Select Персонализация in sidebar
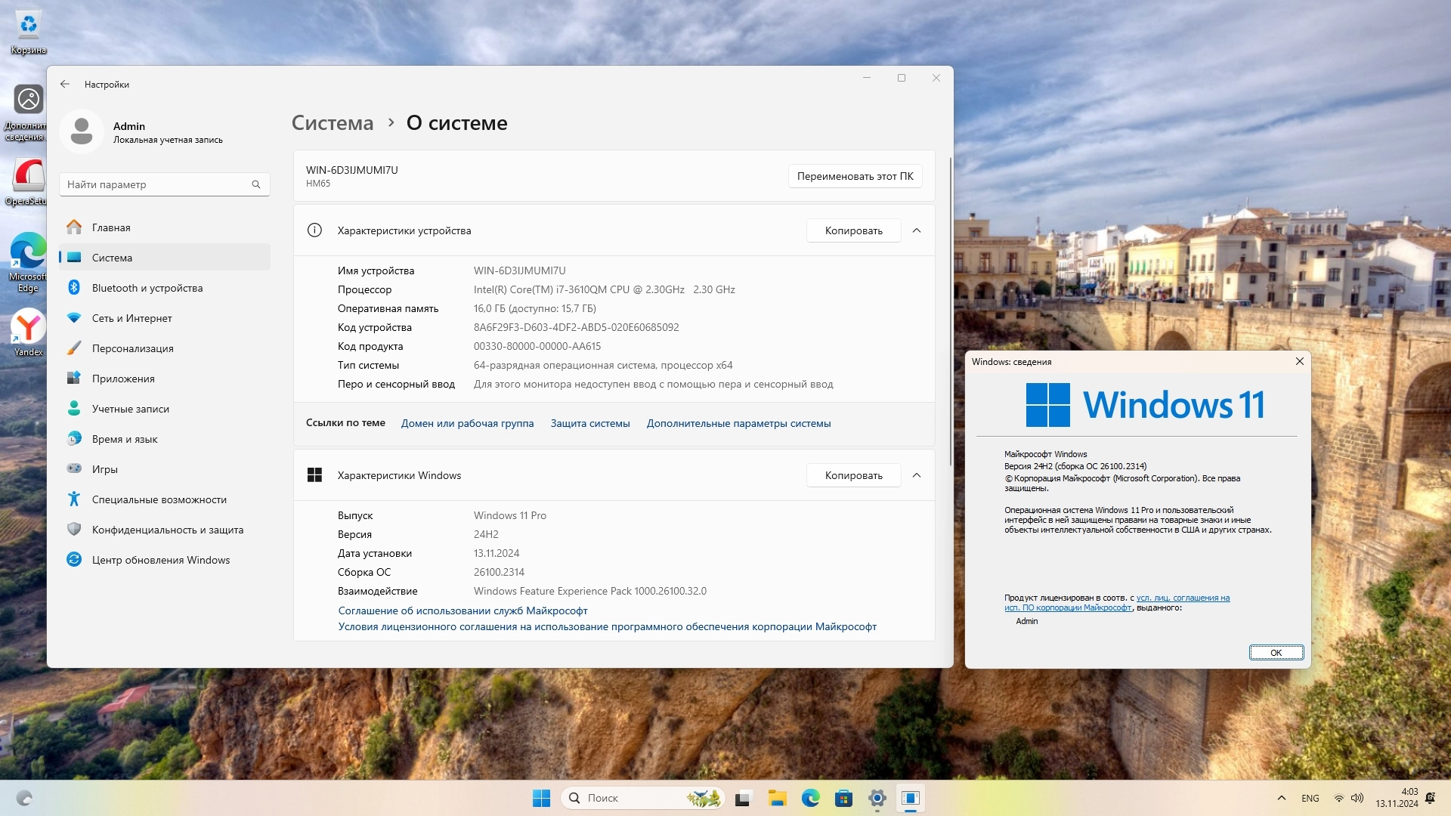 (133, 348)
